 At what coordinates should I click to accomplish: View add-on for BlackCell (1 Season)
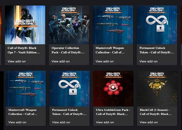(149, 122)
